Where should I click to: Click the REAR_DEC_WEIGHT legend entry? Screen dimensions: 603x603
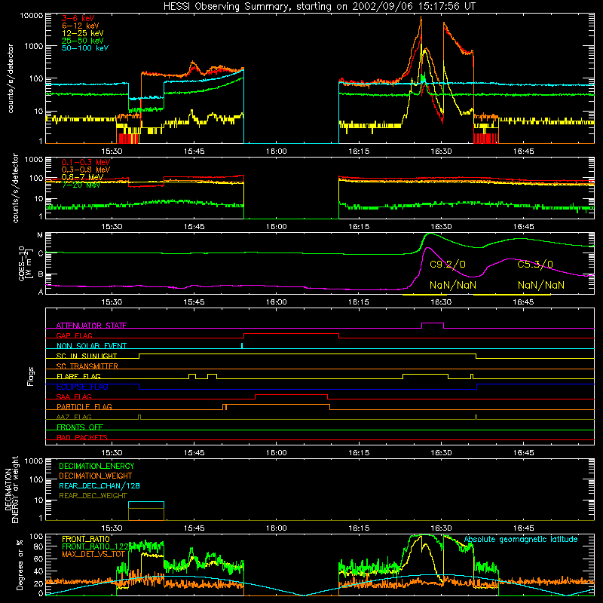(93, 496)
